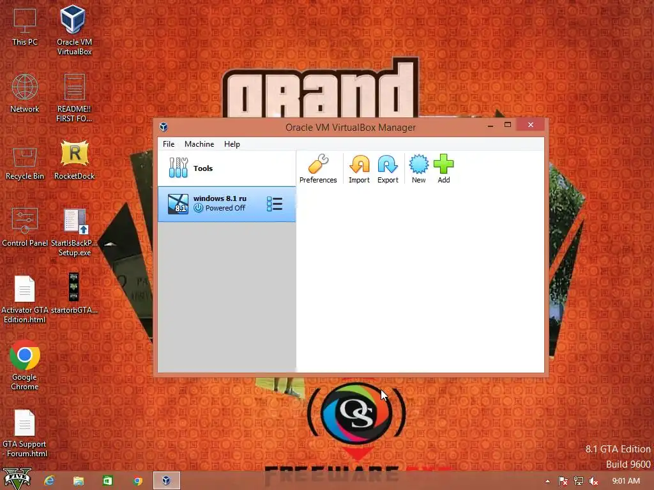Click the VirtualBox taskbar button
Image resolution: width=654 pixels, height=490 pixels.
(x=167, y=480)
